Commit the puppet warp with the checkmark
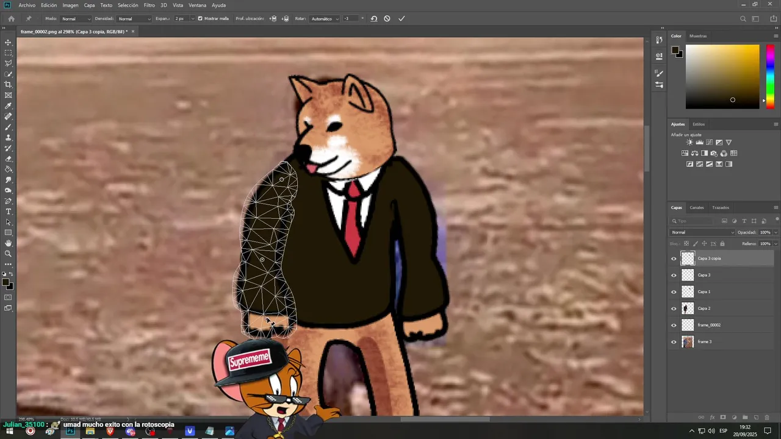Viewport: 781px width, 439px height. [x=401, y=18]
